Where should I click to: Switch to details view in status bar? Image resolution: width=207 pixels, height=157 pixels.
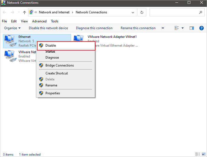point(198,154)
